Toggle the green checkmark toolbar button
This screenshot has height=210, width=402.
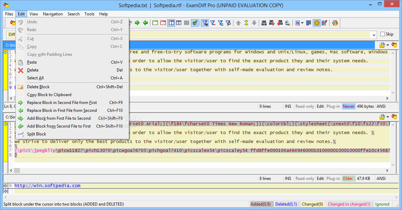(x=195, y=23)
